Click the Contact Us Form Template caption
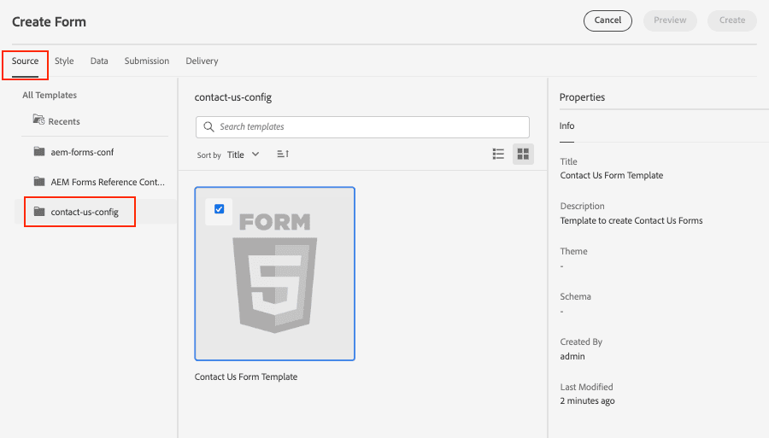 tap(246, 377)
